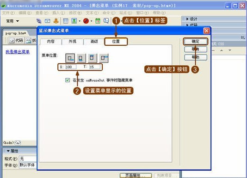The height and width of the screenshot is (178, 247).
Task: Click the red media (Flash) icon
Action: (86, 21)
